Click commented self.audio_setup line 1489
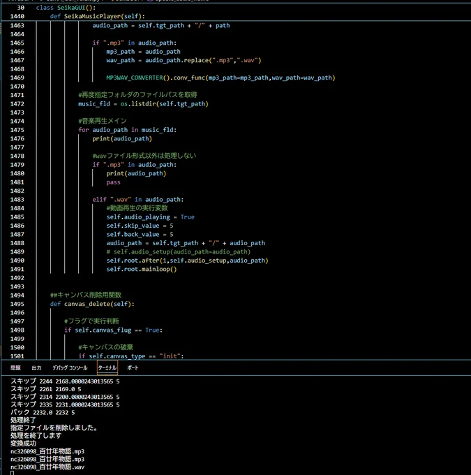The height and width of the screenshot is (475, 471). (x=179, y=251)
